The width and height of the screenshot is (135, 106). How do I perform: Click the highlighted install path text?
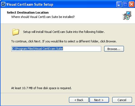click(x=37, y=49)
